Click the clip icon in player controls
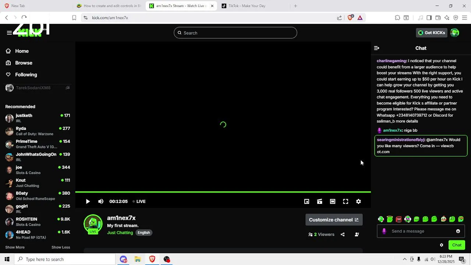471x265 pixels. click(319, 201)
